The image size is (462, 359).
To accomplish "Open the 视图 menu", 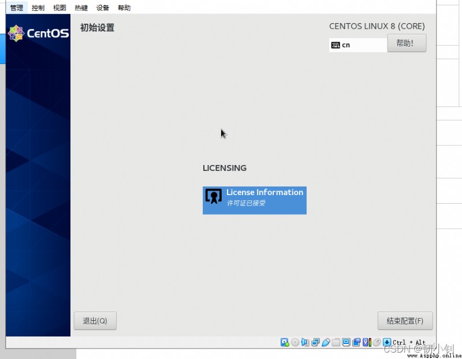I will pyautogui.click(x=59, y=8).
